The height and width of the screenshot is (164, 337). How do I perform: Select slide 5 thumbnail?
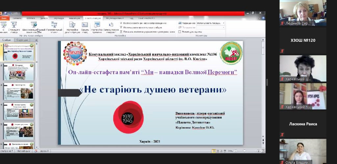[18, 131]
